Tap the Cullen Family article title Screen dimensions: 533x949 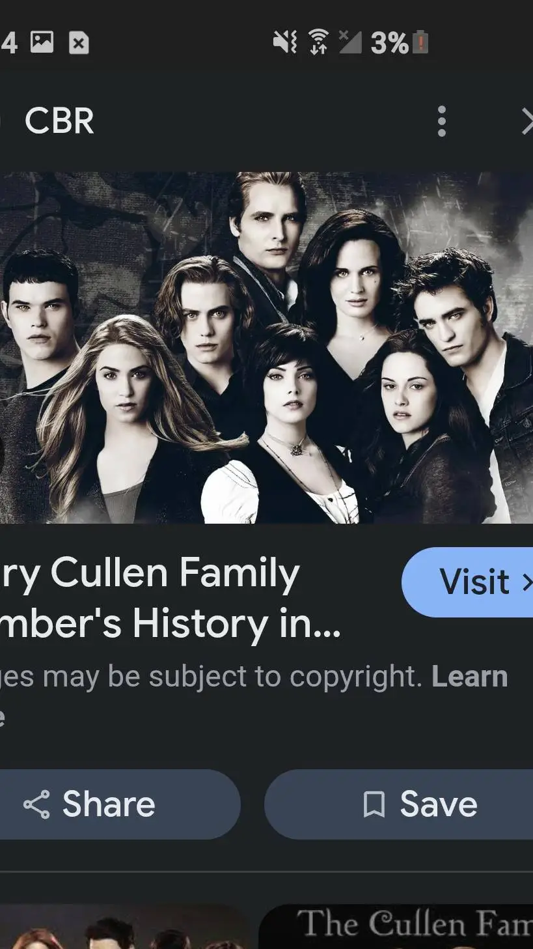171,599
